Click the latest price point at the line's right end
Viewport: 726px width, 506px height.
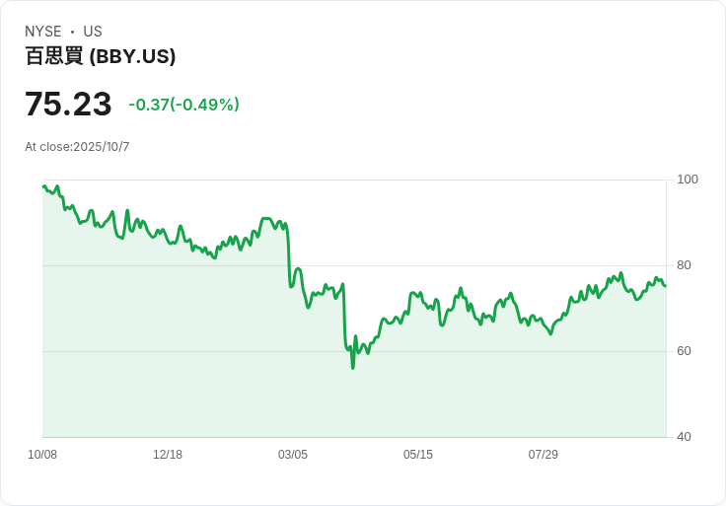[665, 286]
